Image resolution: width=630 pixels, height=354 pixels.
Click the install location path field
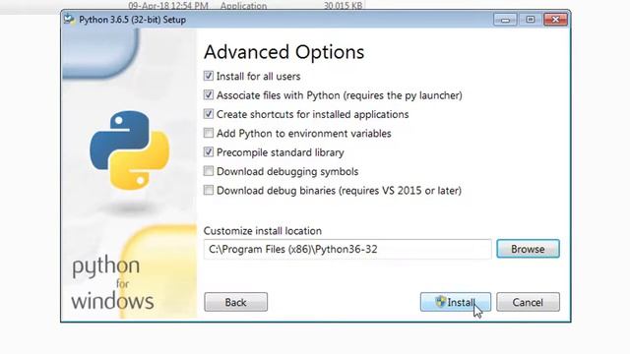pos(347,249)
